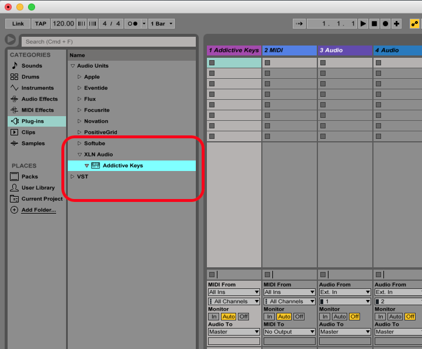This screenshot has width=422, height=349.
Task: Click 3 Audio track clip stop button
Action: pyautogui.click(x=323, y=274)
